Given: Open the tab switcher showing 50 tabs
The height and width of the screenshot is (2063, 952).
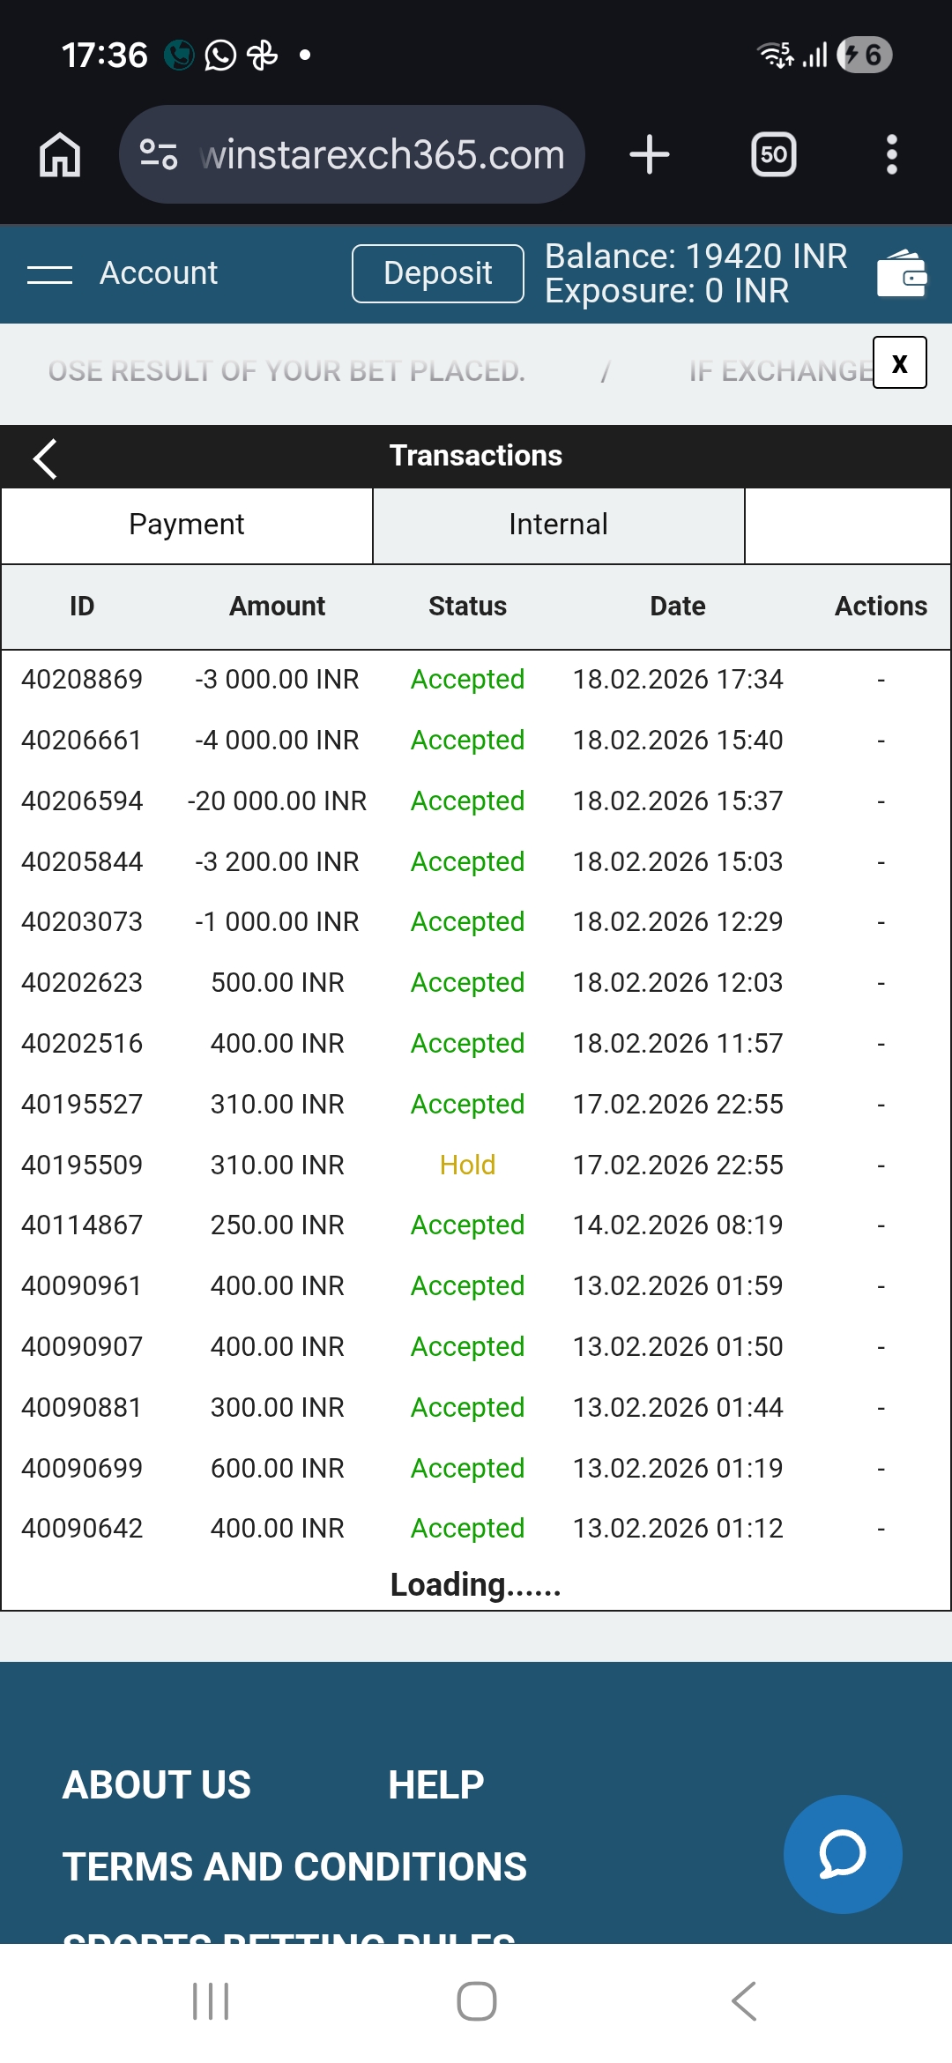Looking at the screenshot, I should 773,155.
